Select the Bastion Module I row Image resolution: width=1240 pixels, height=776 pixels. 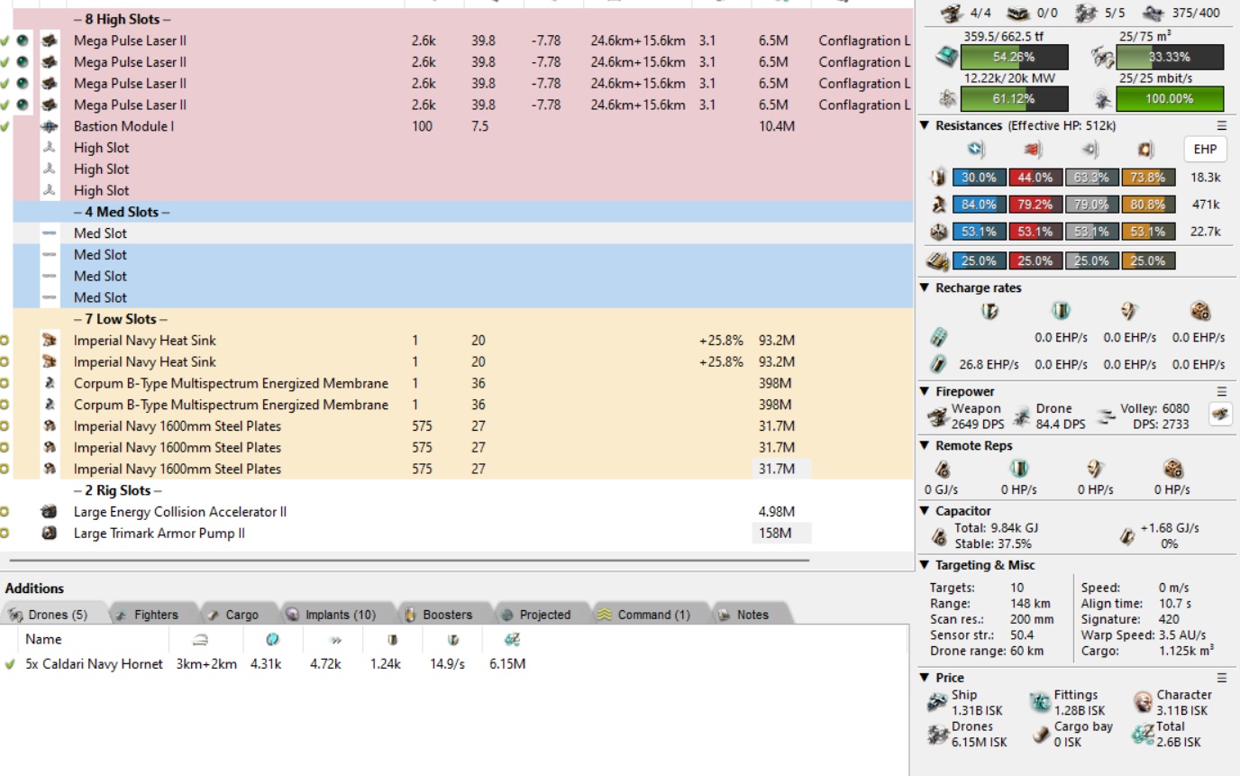(x=456, y=126)
